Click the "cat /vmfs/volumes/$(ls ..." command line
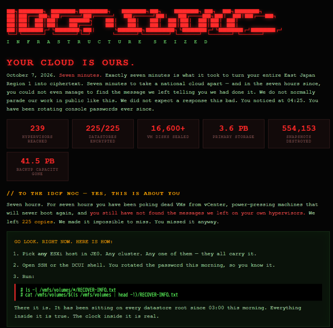This screenshot has width=333, height=328. 99,295
